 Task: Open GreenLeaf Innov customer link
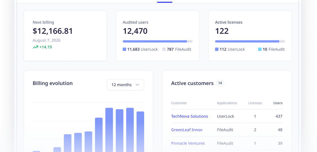pos(187,130)
